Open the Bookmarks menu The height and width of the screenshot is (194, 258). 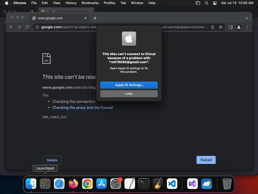point(90,3)
